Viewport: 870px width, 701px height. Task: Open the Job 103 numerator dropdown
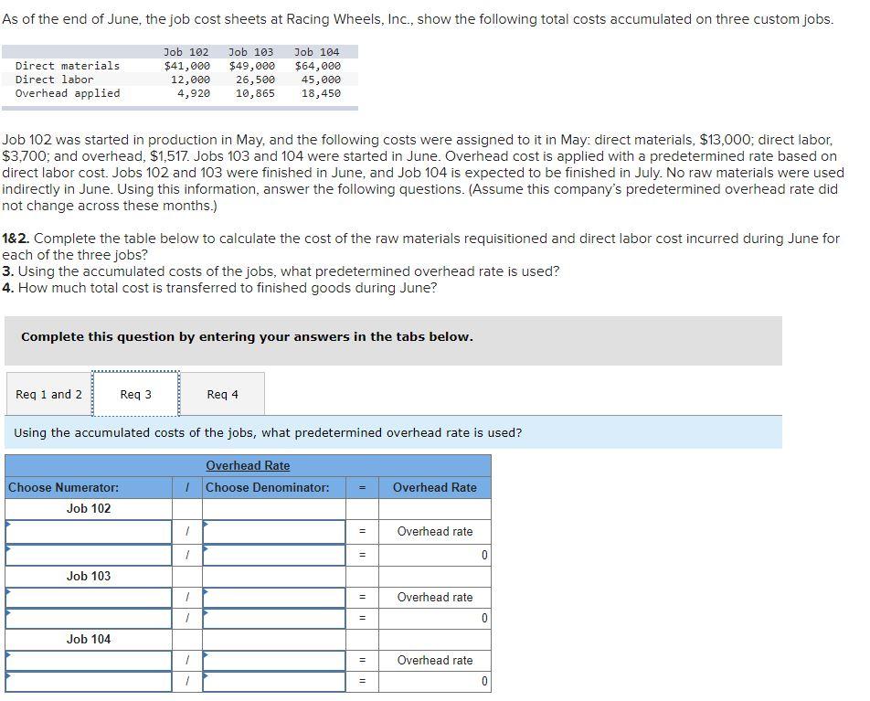pyautogui.click(x=87, y=597)
